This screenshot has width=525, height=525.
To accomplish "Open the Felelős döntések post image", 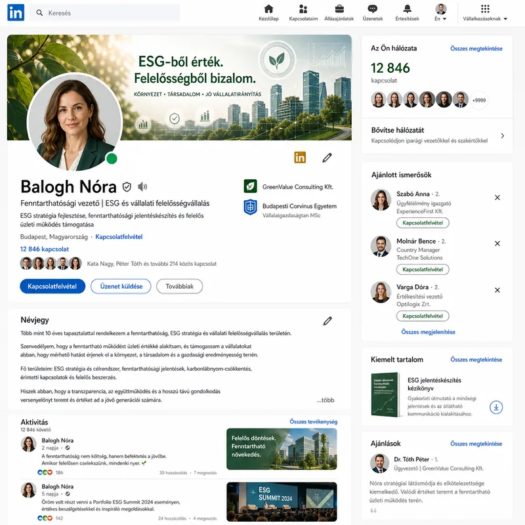I will point(282,449).
